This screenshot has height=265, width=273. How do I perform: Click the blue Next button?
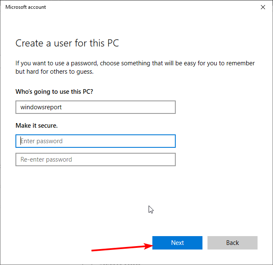pos(177,243)
